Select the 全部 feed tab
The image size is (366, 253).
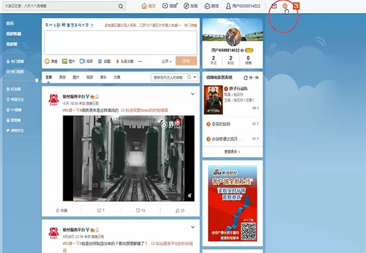[x=49, y=77]
